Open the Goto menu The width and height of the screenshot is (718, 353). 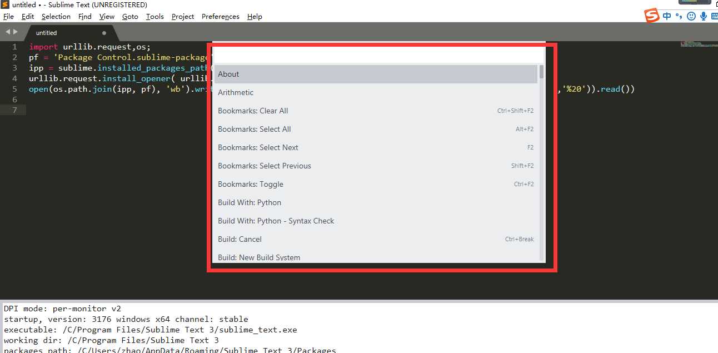pyautogui.click(x=130, y=17)
